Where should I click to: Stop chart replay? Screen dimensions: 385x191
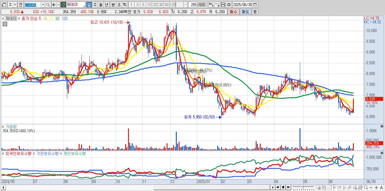(x=283, y=187)
